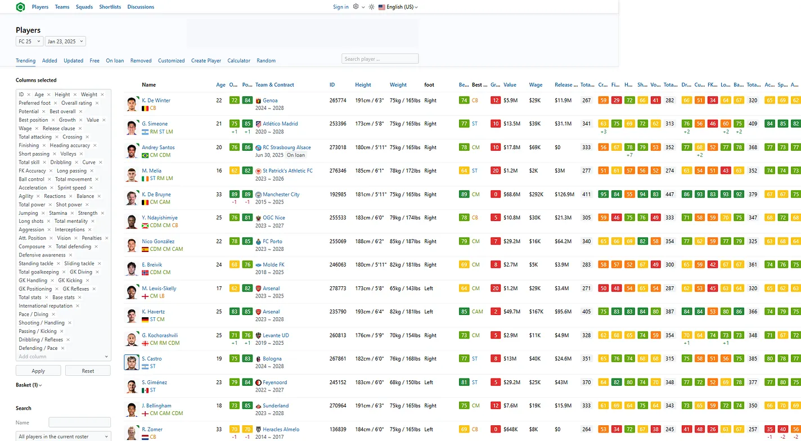The width and height of the screenshot is (801, 441).
Task: Sort the table by Value column header
Action: pos(510,85)
